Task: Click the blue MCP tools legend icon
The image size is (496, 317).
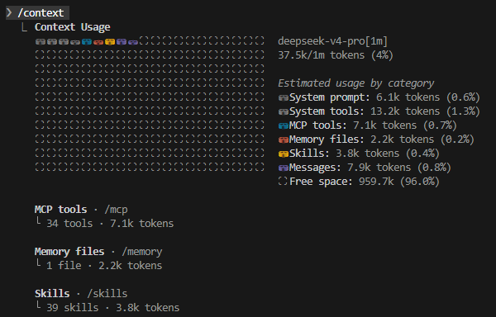Action: tap(283, 125)
